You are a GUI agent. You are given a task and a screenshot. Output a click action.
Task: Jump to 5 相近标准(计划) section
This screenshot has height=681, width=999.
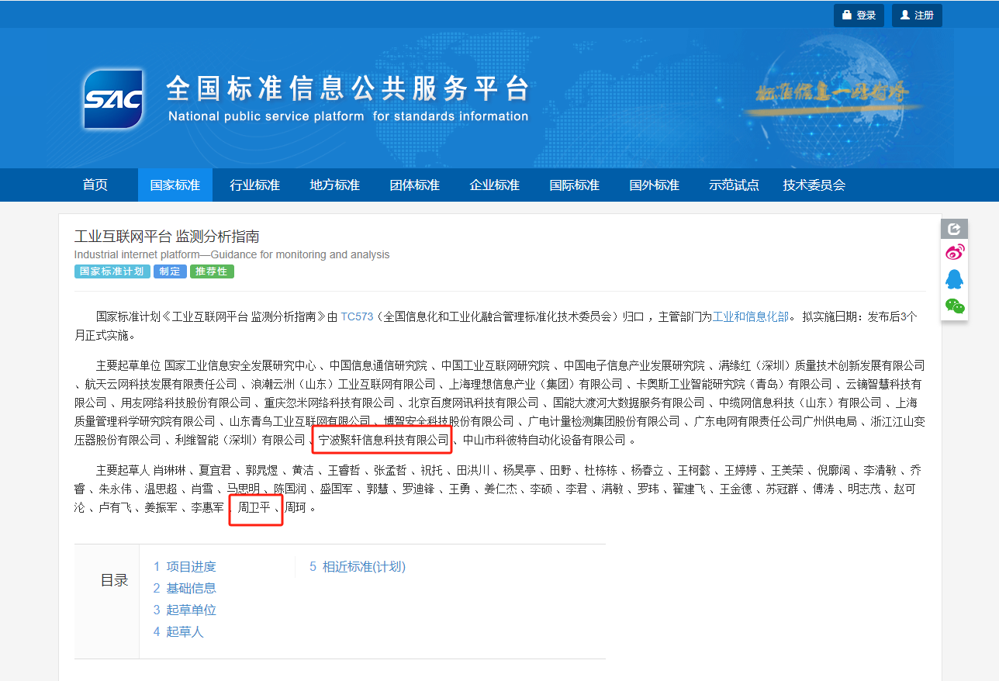358,567
